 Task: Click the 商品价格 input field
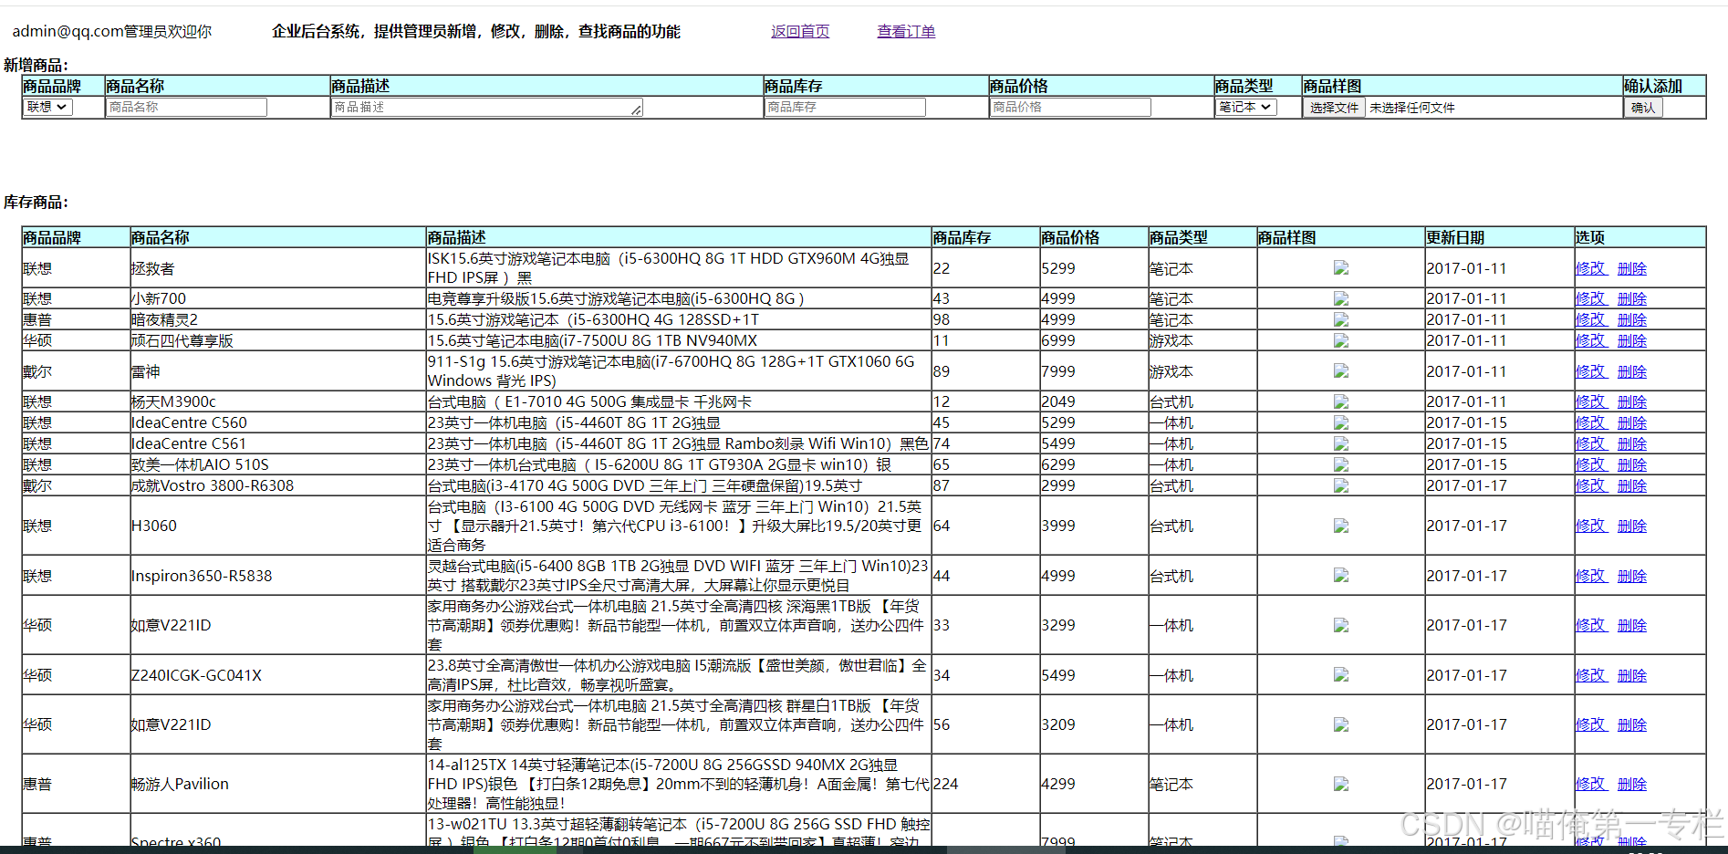point(1070,107)
